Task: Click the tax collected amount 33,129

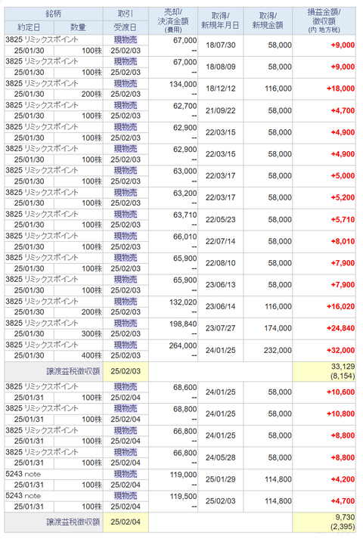Action: pyautogui.click(x=343, y=367)
